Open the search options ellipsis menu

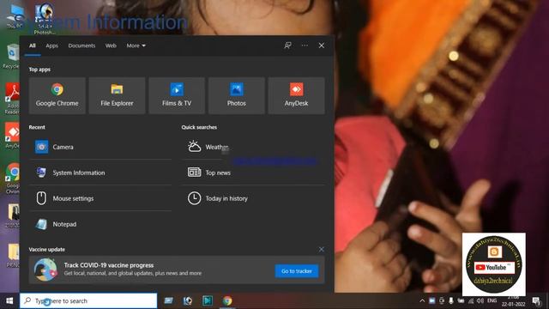pos(305,45)
